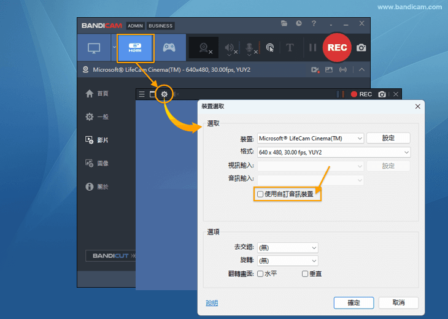Cancel with the 取消 button
The image size is (448, 319).
click(x=398, y=302)
